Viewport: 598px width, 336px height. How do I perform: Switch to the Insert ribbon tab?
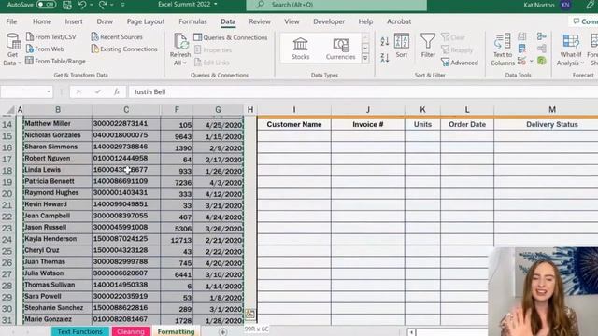point(74,21)
